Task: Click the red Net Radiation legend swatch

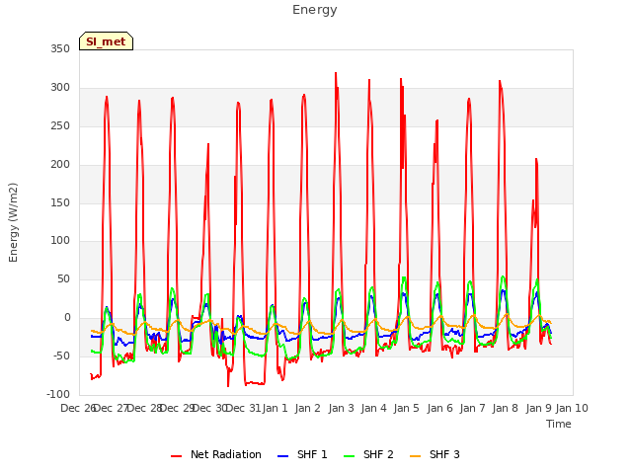Action: pyautogui.click(x=176, y=456)
